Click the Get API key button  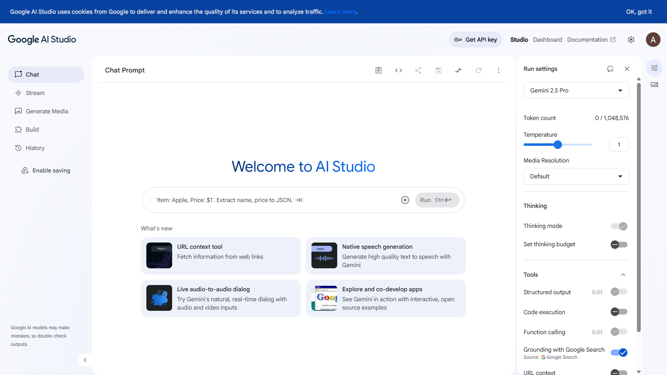click(475, 40)
